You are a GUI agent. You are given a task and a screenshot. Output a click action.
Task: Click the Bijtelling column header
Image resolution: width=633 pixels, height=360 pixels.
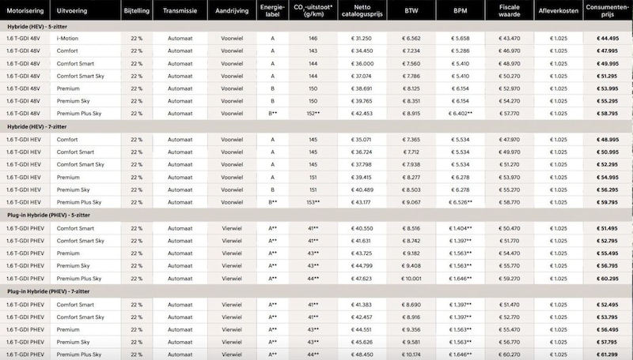click(x=135, y=13)
